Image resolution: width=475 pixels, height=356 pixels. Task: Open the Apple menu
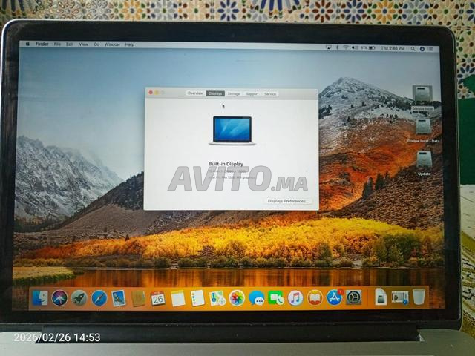[28, 44]
